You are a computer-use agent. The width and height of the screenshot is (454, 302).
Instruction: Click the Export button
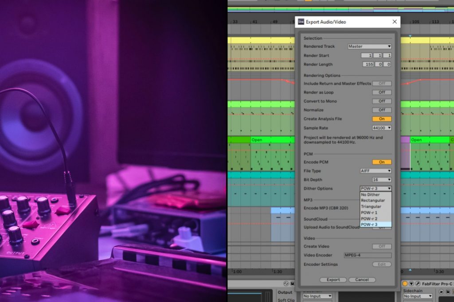pyautogui.click(x=333, y=280)
